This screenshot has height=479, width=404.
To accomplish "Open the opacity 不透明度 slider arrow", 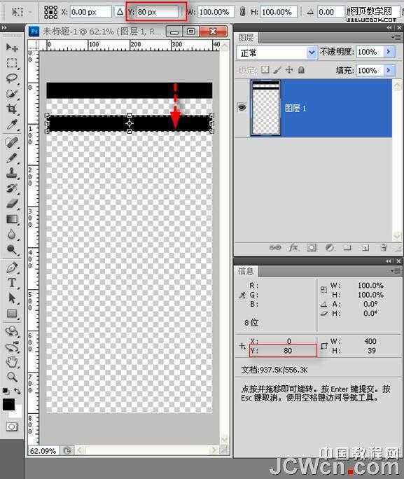I will [x=389, y=51].
